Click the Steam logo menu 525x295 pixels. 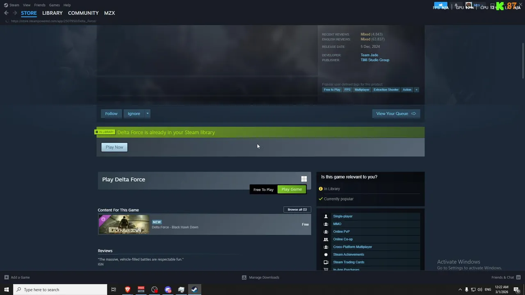coord(6,5)
